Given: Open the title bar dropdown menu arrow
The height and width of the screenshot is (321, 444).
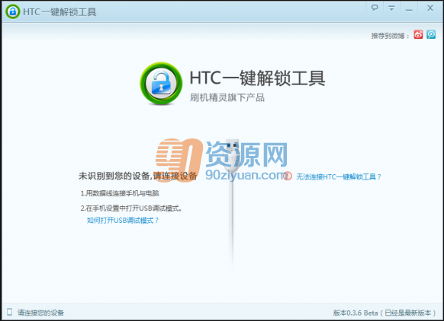Looking at the screenshot, I should 391,8.
